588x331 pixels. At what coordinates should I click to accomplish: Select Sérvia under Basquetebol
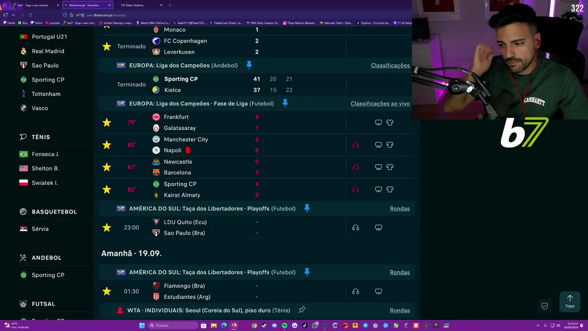click(x=40, y=228)
